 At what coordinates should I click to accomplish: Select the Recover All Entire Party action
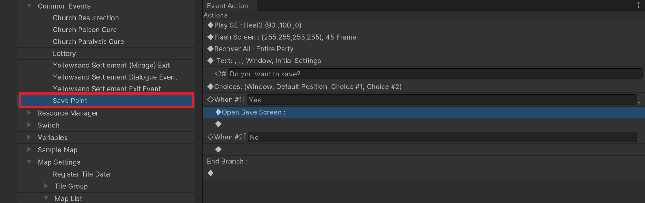[x=253, y=49]
